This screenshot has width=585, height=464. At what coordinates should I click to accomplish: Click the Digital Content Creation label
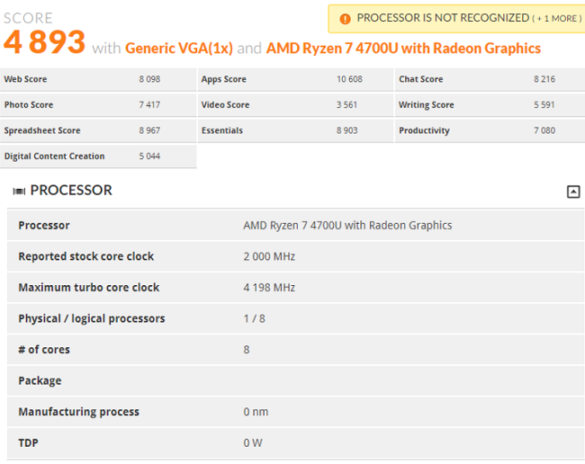click(x=55, y=156)
